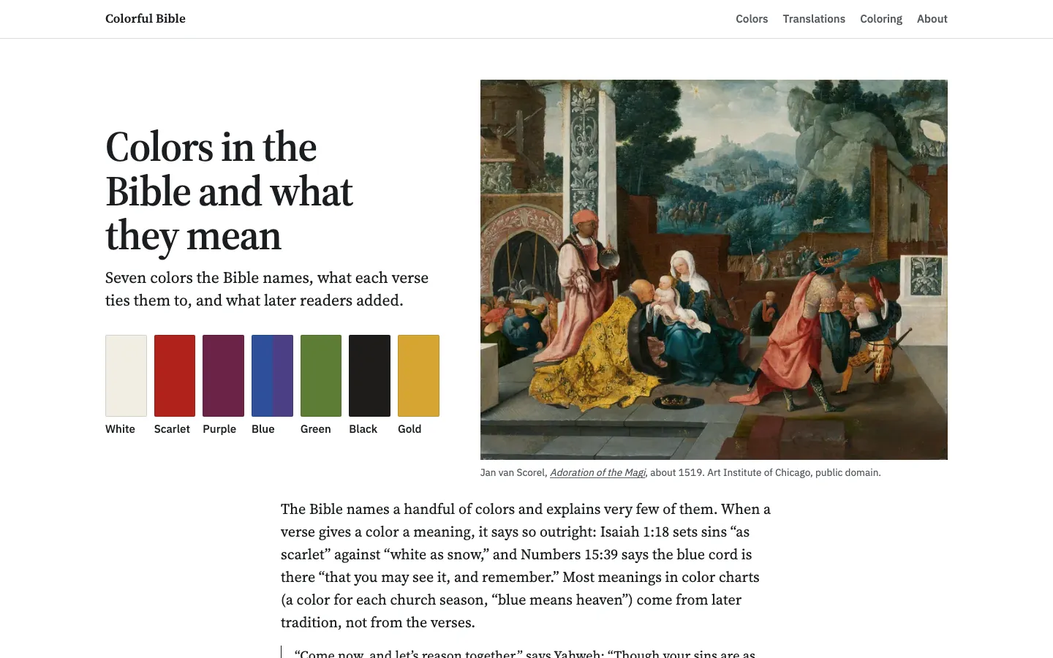Select the Scarlet color swatch
Image resolution: width=1053 pixels, height=658 pixels.
point(175,376)
